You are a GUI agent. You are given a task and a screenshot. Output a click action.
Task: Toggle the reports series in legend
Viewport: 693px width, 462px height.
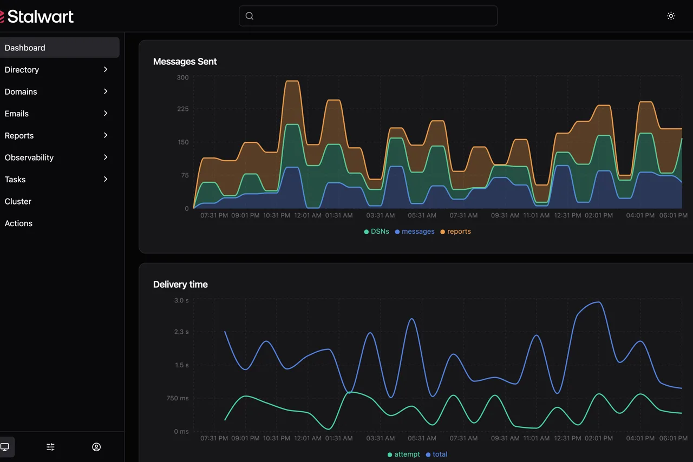pyautogui.click(x=455, y=232)
